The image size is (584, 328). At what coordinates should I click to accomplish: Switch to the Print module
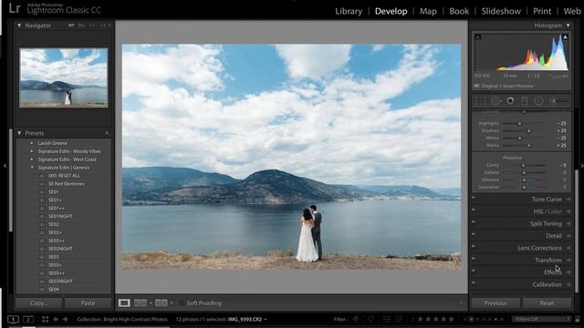542,11
